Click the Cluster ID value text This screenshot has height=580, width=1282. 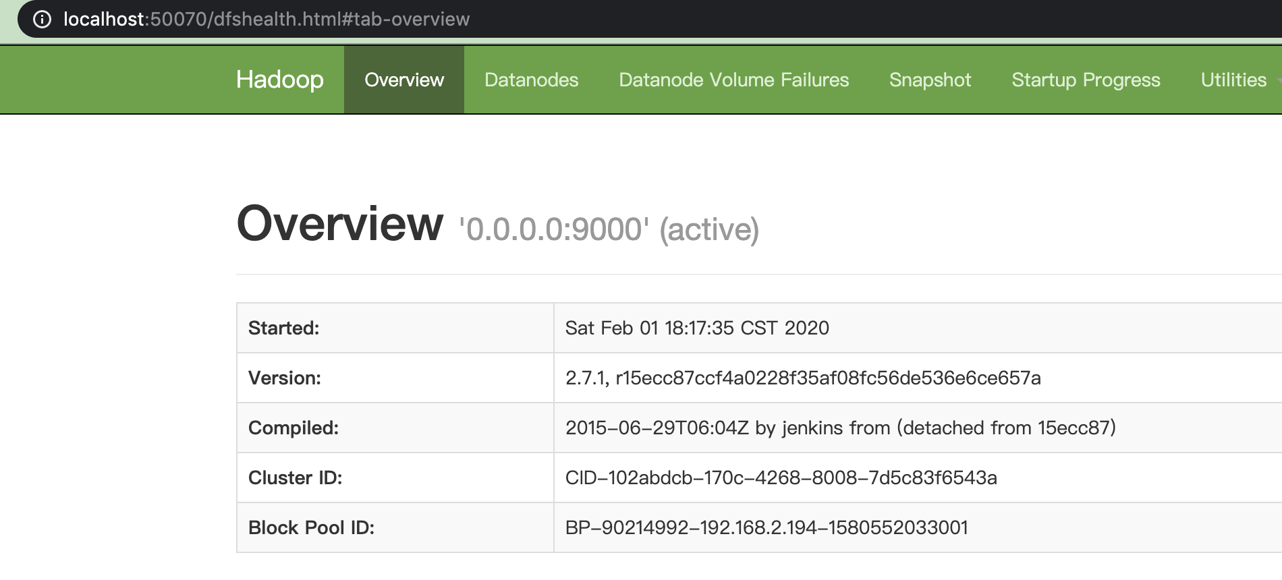click(x=781, y=477)
